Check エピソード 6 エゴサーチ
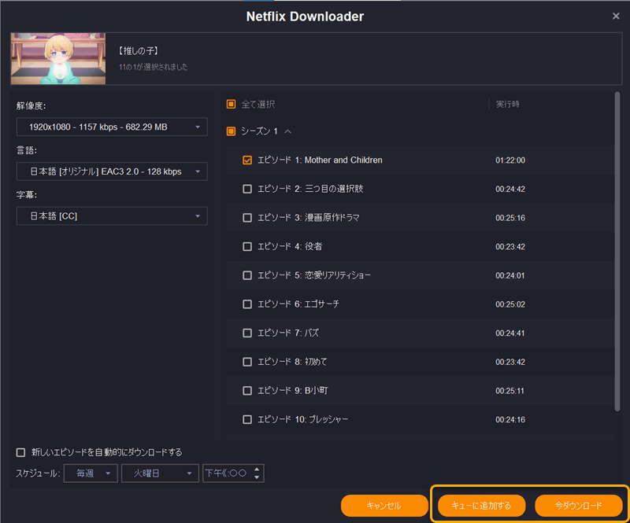Viewport: 630px width, 523px height. 247,304
